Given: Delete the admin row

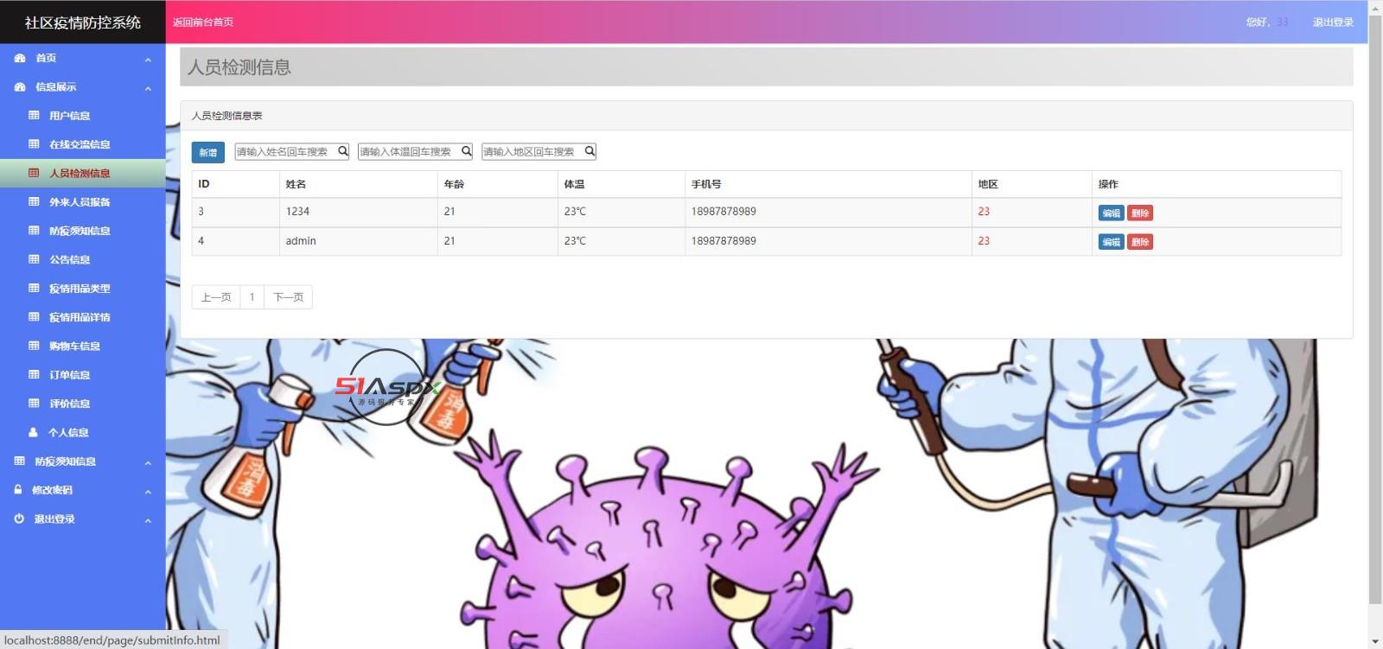Looking at the screenshot, I should tap(1140, 242).
